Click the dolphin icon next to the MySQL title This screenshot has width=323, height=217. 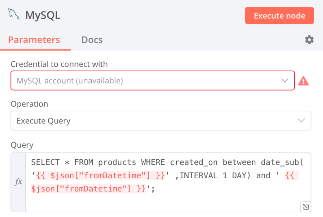13,14
